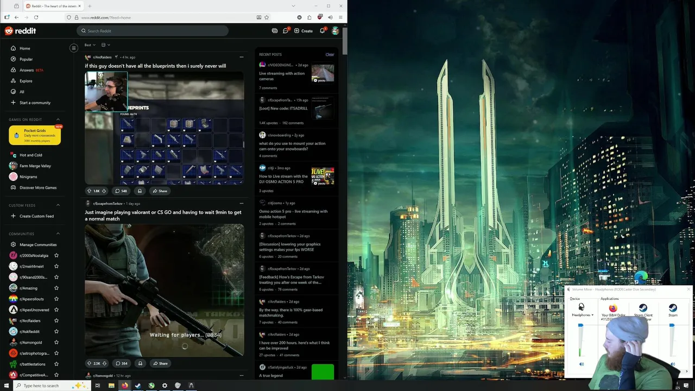Viewport: 695px width, 391px height.
Task: Open options menu for the r/ArcRaiders post
Action: pyautogui.click(x=242, y=57)
